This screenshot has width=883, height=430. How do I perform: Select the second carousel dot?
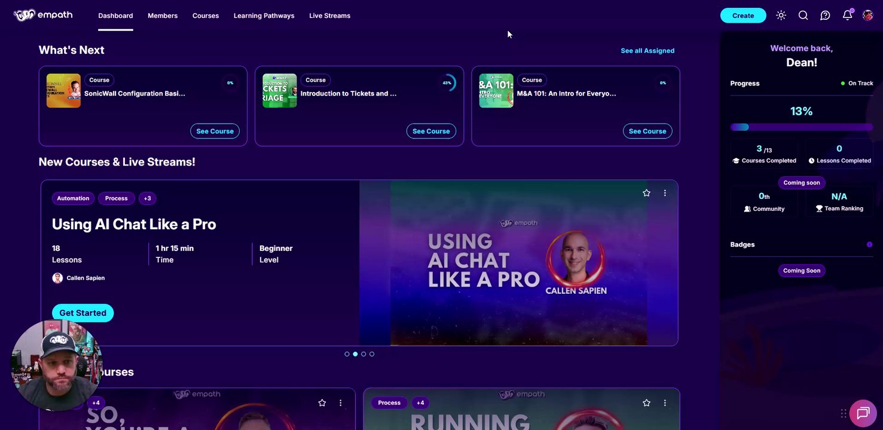(355, 354)
